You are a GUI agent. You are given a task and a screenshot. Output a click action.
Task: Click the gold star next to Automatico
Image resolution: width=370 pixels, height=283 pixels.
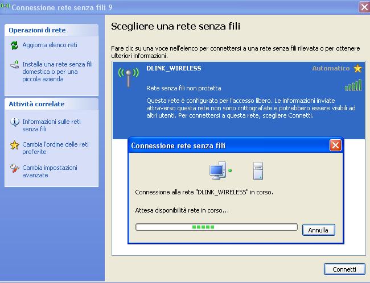(357, 69)
